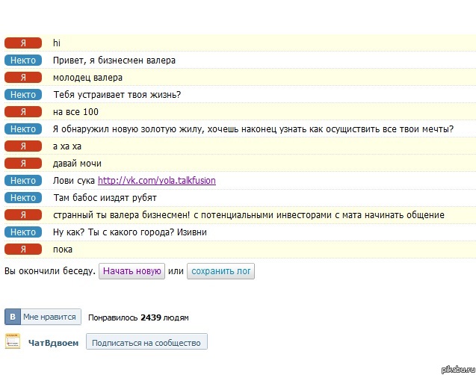
Task: Click the message text "на все 100"
Action: point(75,112)
